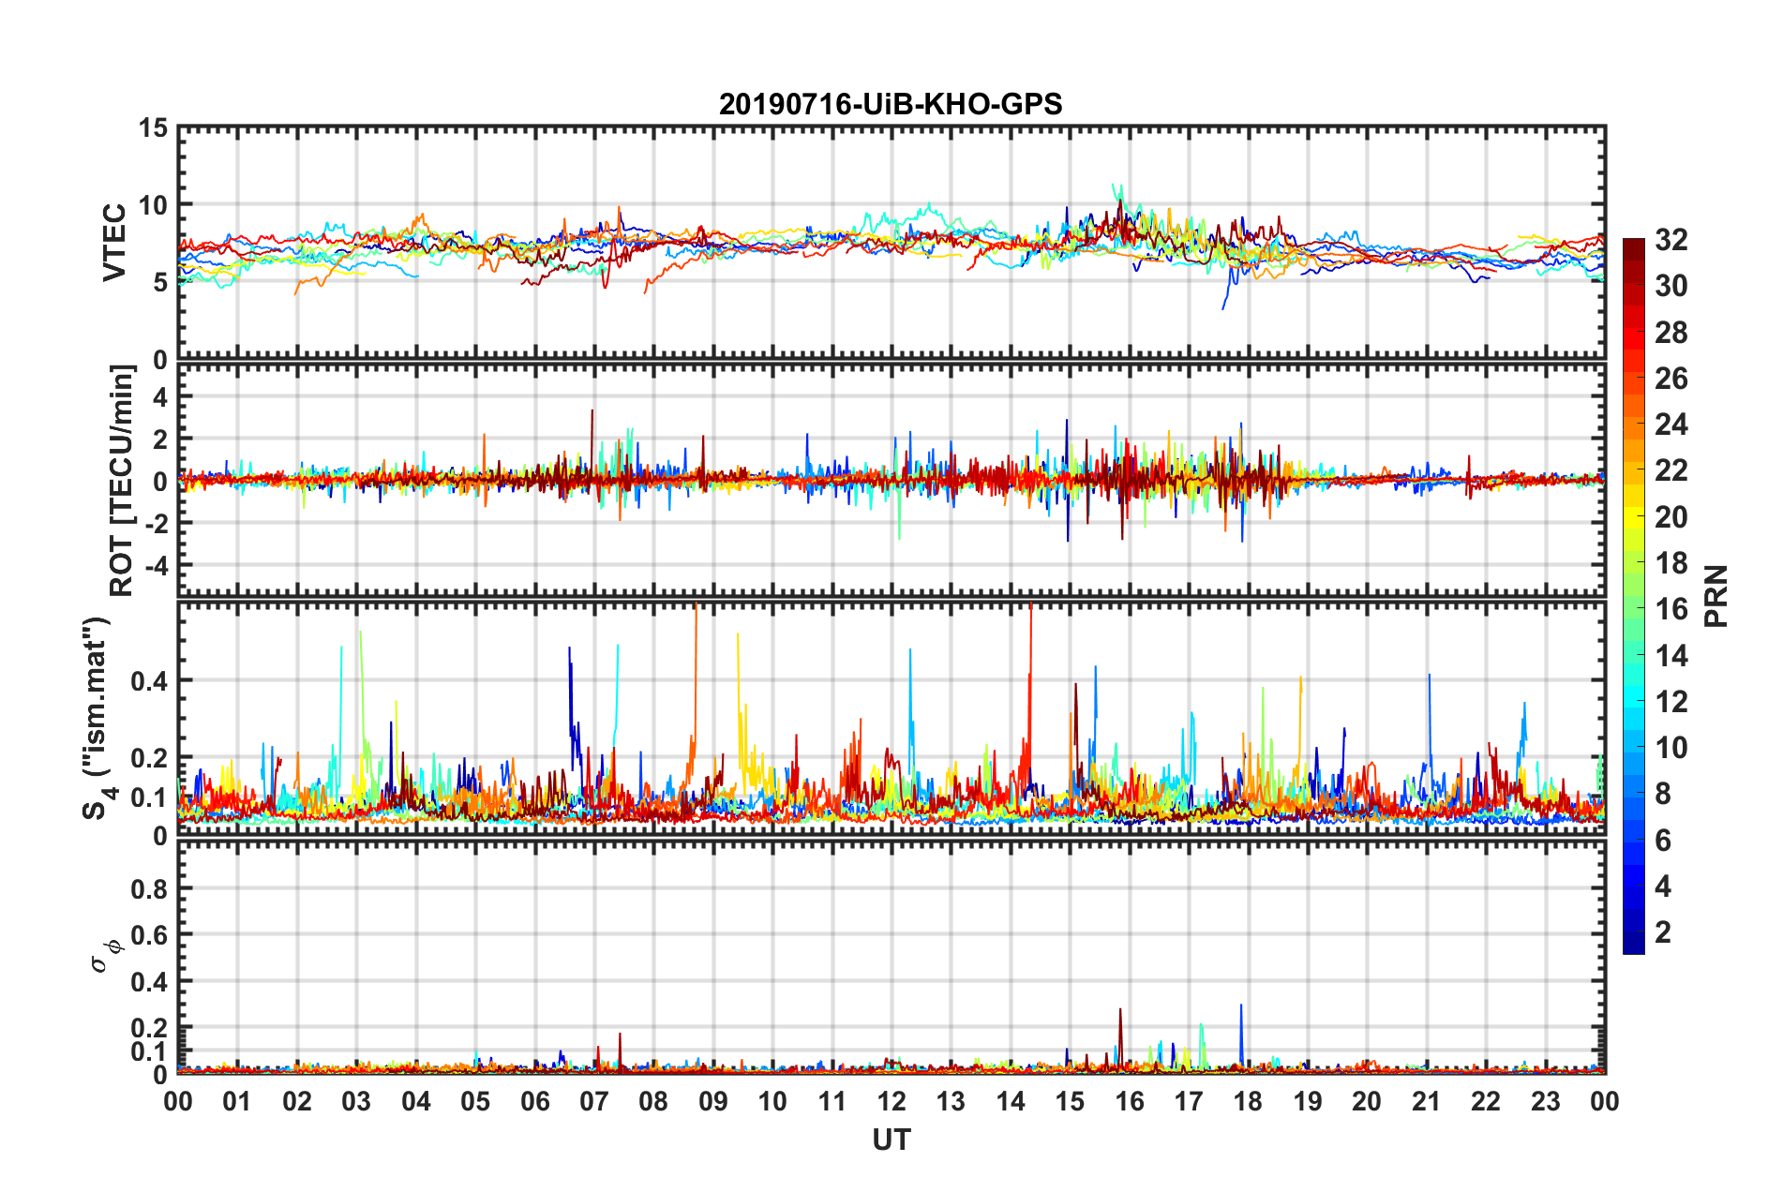Click the colorbar tick label 30
The image size is (1783, 1192).
[x=1671, y=286]
